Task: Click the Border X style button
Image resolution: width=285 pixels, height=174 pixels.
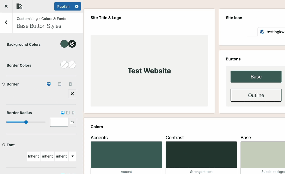Action: pos(72,94)
